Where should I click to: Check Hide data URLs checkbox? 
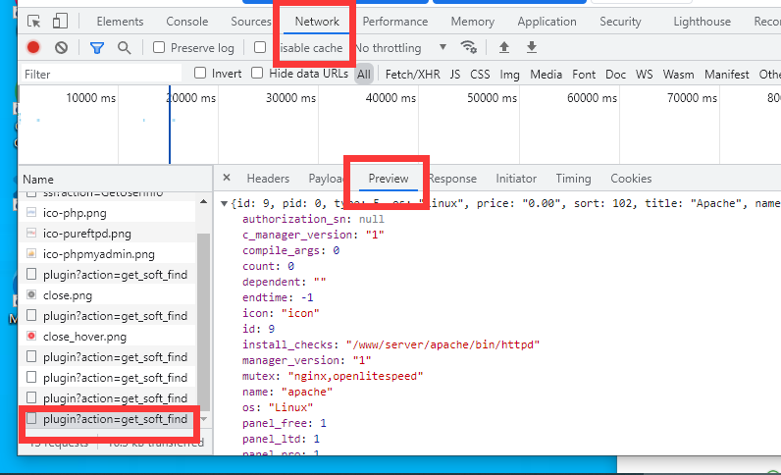pos(257,74)
